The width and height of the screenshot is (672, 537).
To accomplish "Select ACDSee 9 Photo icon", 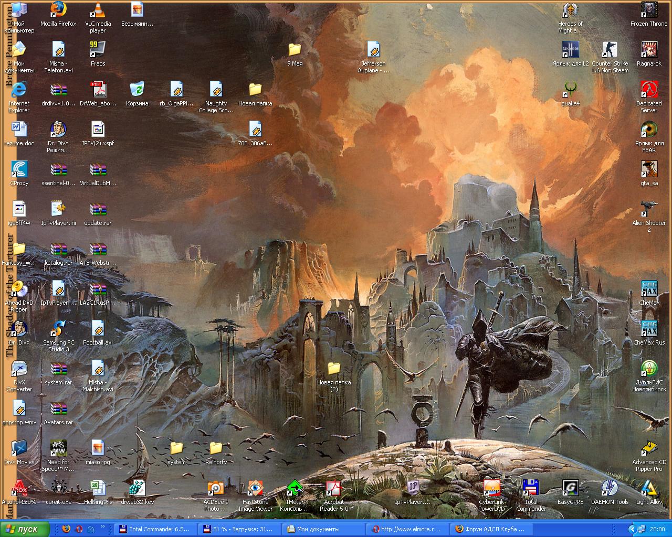I will point(216,489).
